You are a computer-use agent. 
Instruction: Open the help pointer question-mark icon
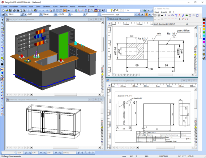pos(103,10)
